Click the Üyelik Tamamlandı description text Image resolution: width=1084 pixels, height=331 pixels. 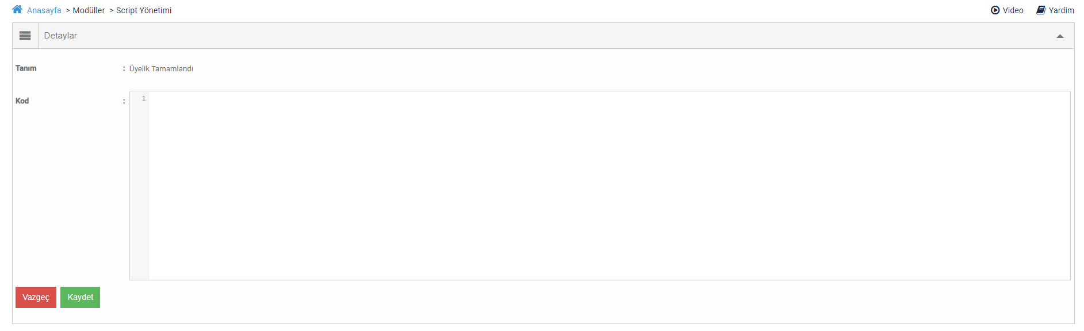pos(161,69)
